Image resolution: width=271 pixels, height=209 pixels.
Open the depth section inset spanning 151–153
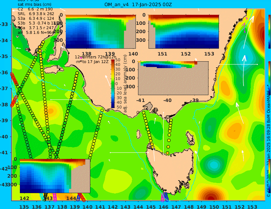click(184, 32)
